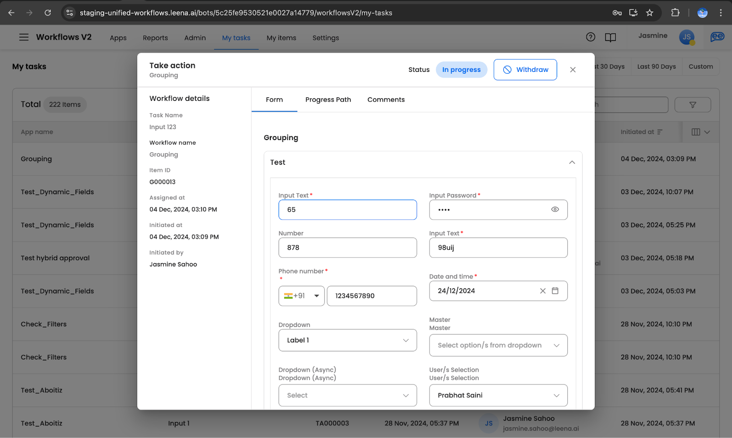Open the Prabhat Saini user selection dropdown
732x438 pixels.
click(498, 395)
